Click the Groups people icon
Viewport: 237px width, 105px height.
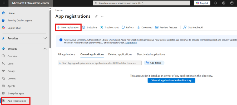coord(3,71)
